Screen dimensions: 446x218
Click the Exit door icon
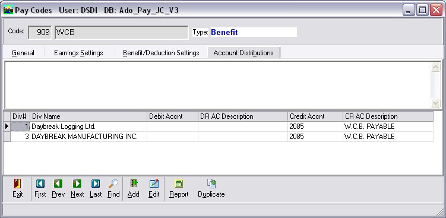[18, 184]
